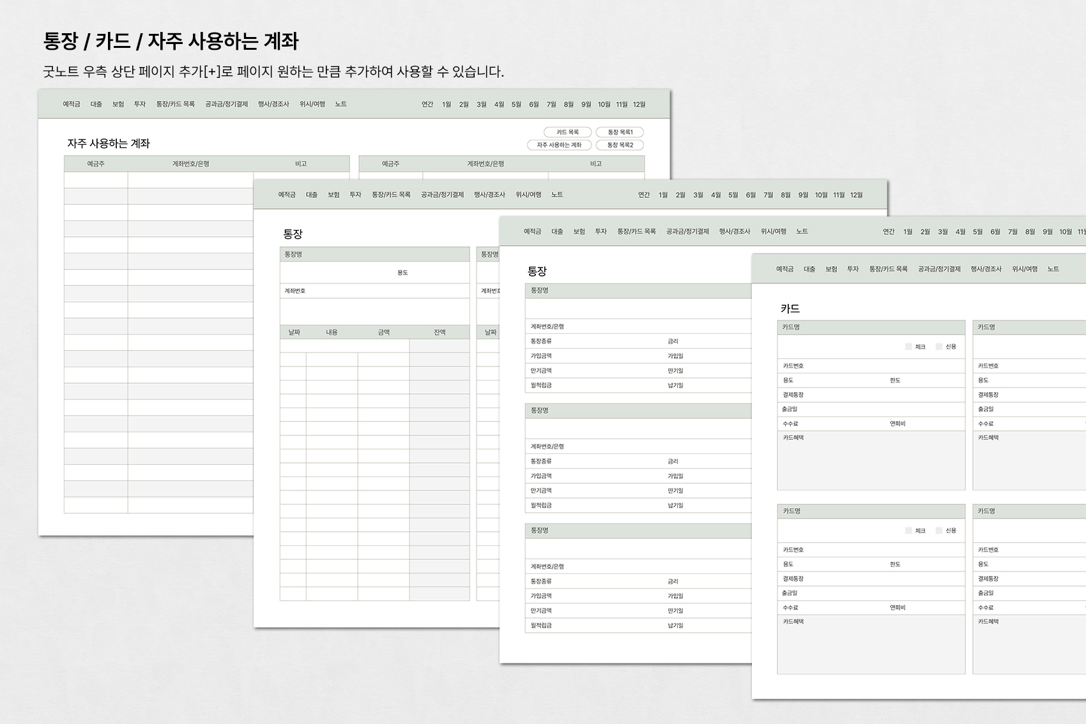Jump to 7월 on first page
The width and height of the screenshot is (1086, 724).
click(551, 105)
